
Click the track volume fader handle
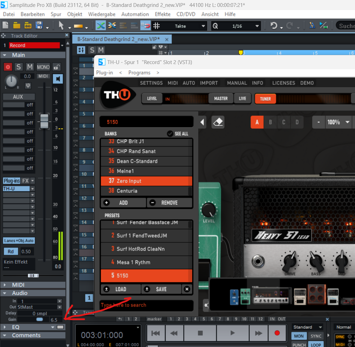click(44, 121)
